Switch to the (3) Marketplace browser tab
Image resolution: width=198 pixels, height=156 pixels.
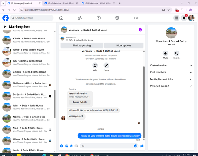coord(61,3)
